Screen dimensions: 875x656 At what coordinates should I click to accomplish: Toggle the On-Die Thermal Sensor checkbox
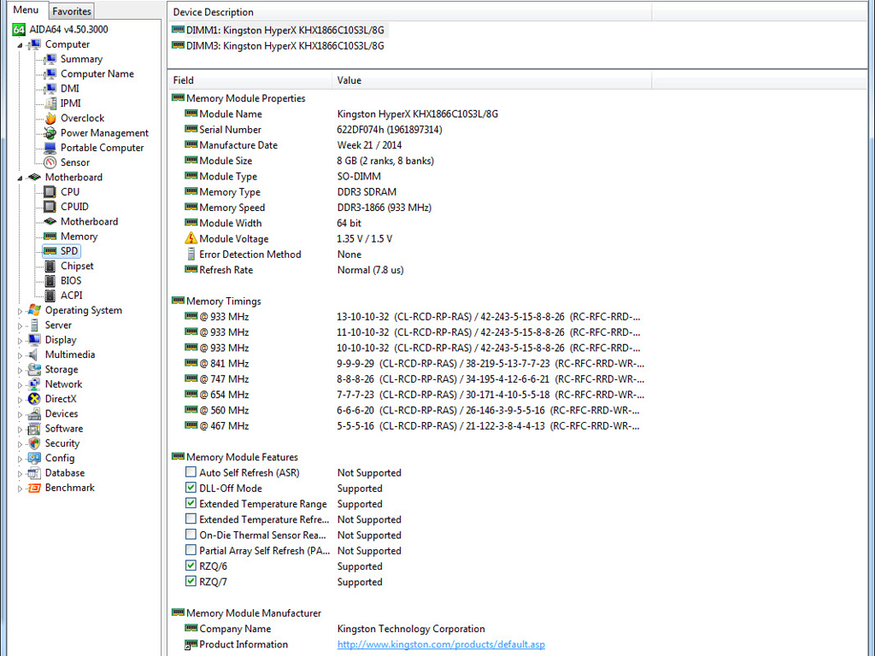coord(191,535)
